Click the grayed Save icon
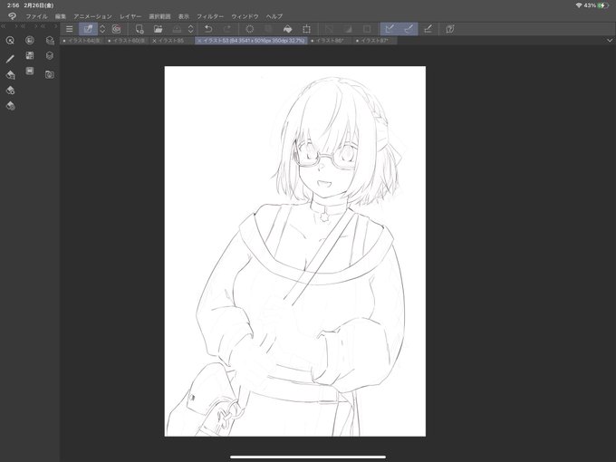 (177, 29)
